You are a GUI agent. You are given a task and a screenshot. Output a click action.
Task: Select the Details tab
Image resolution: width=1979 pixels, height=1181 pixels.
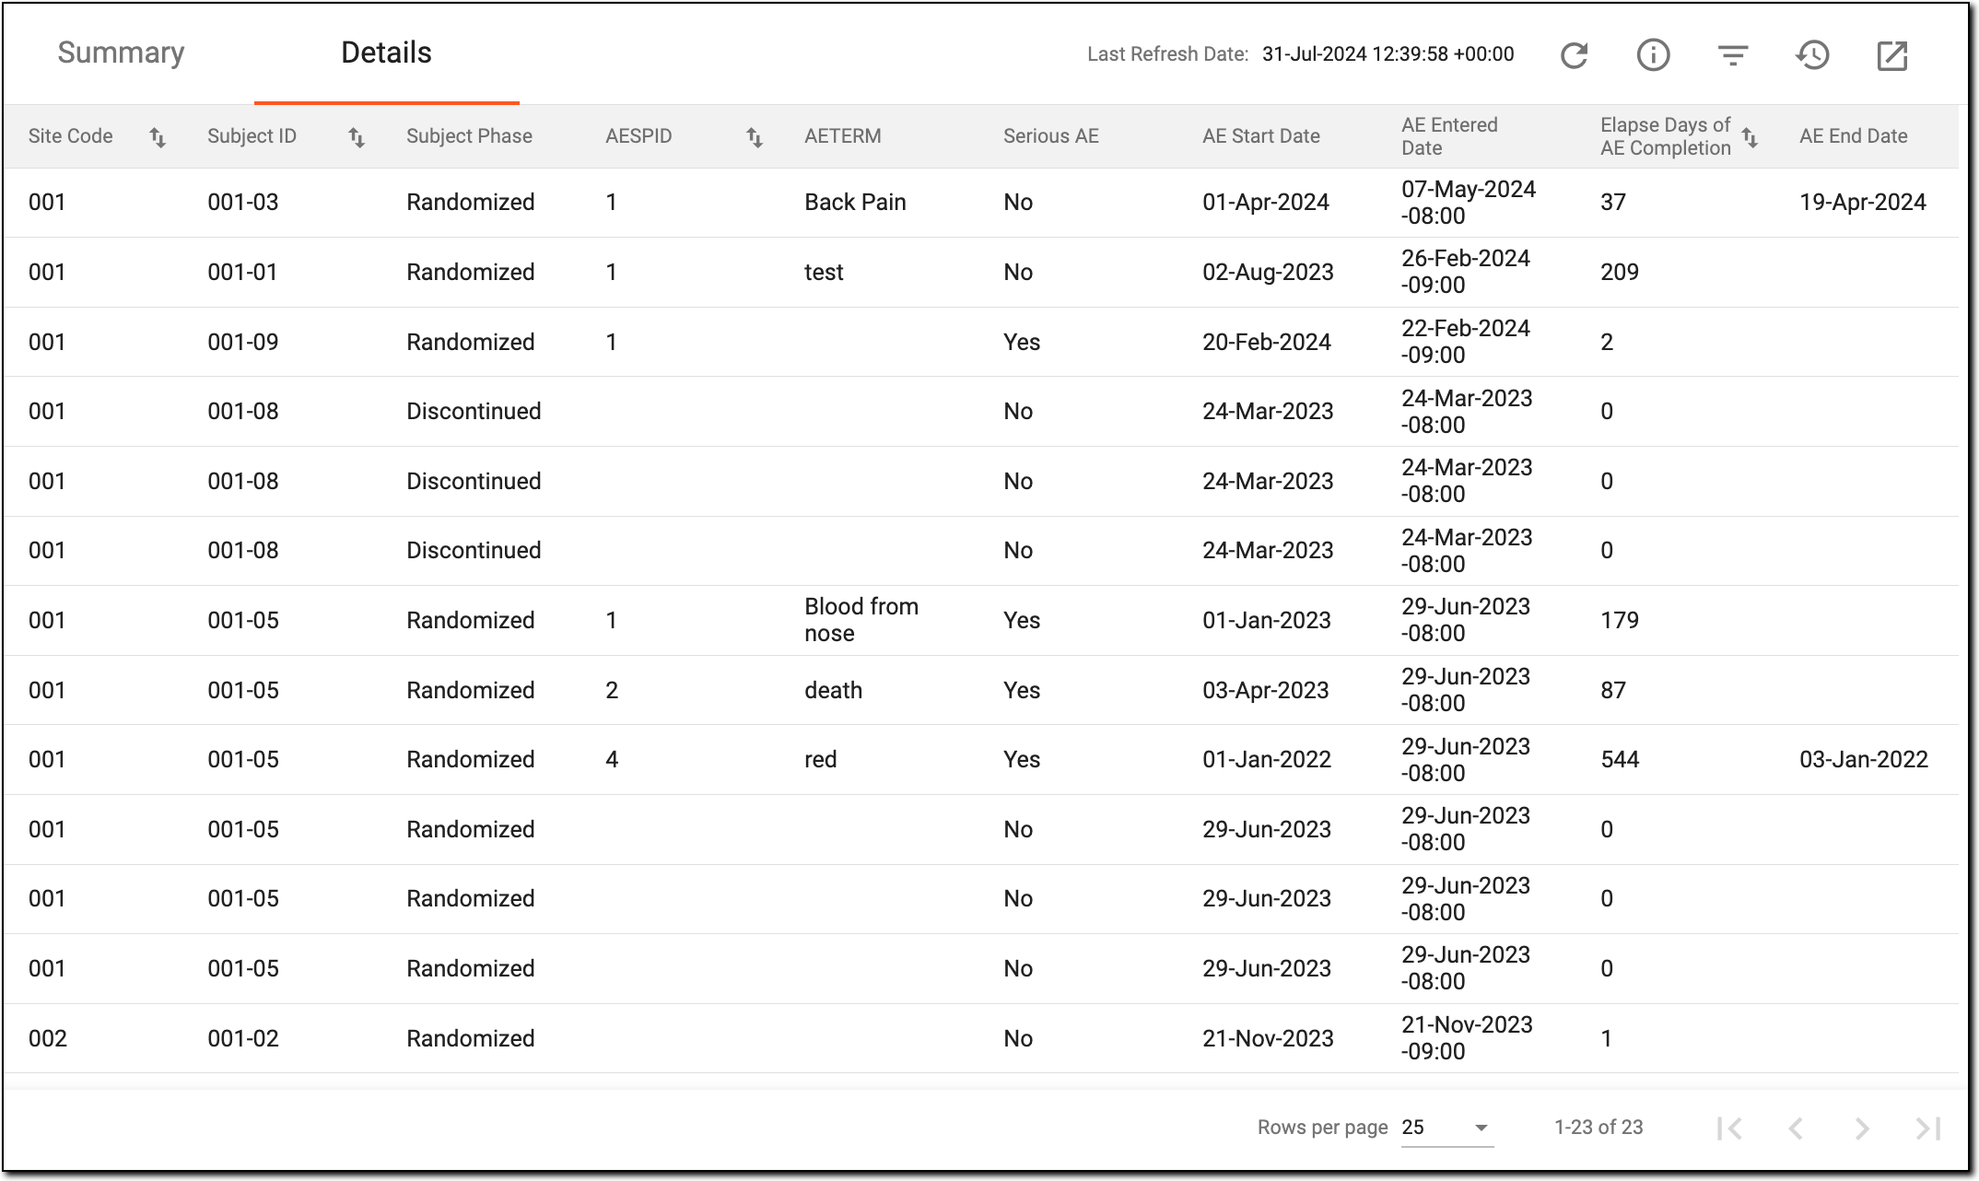[386, 53]
